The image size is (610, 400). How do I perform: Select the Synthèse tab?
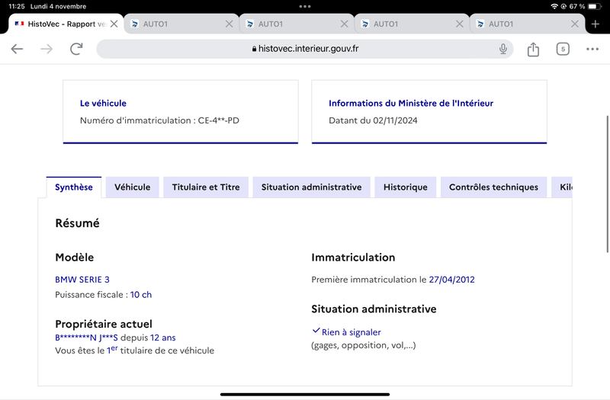click(73, 187)
